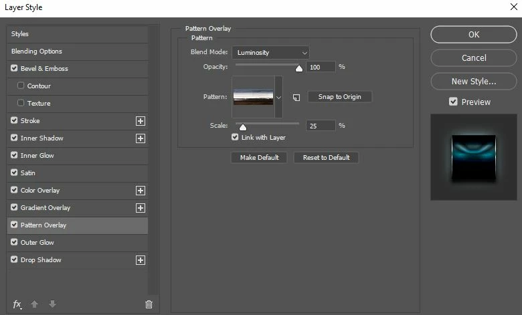Move effect up with arrow icon
The width and height of the screenshot is (522, 315).
coord(34,304)
